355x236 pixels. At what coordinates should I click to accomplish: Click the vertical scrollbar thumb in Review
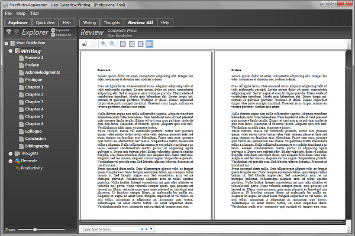coord(349,60)
